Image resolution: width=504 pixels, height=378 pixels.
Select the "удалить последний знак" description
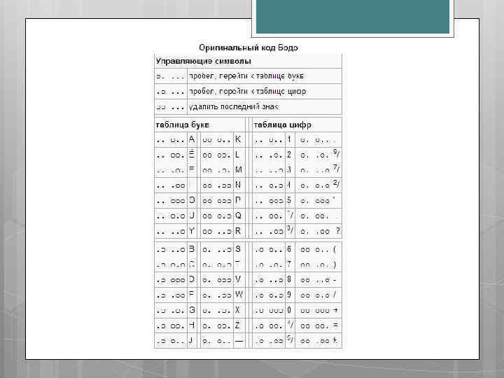tap(234, 106)
